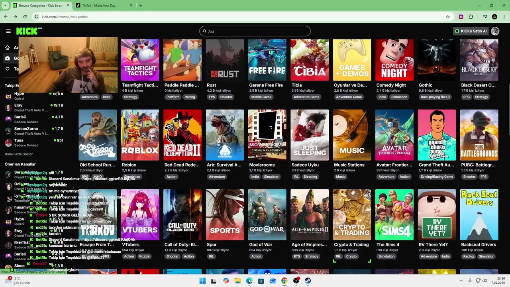This screenshot has width=510, height=287.
Task: Select the Mobile Game tag under Free Fire
Action: 261,97
